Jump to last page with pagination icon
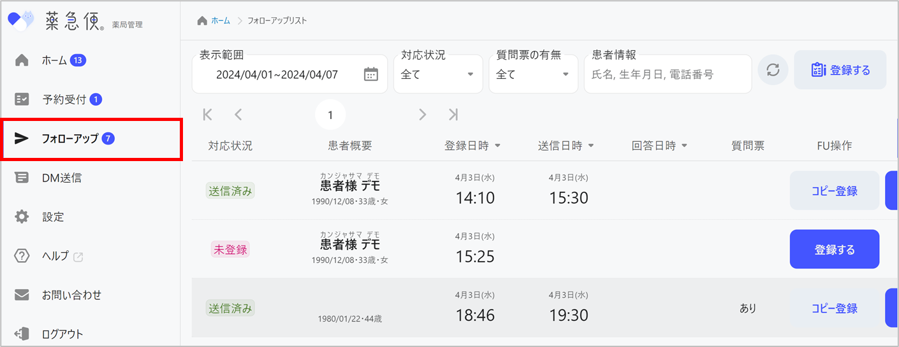This screenshot has width=899, height=347. pos(453,115)
